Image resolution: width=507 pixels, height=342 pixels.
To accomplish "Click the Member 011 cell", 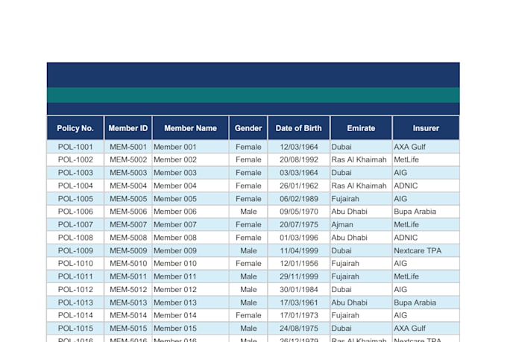I will pos(190,276).
